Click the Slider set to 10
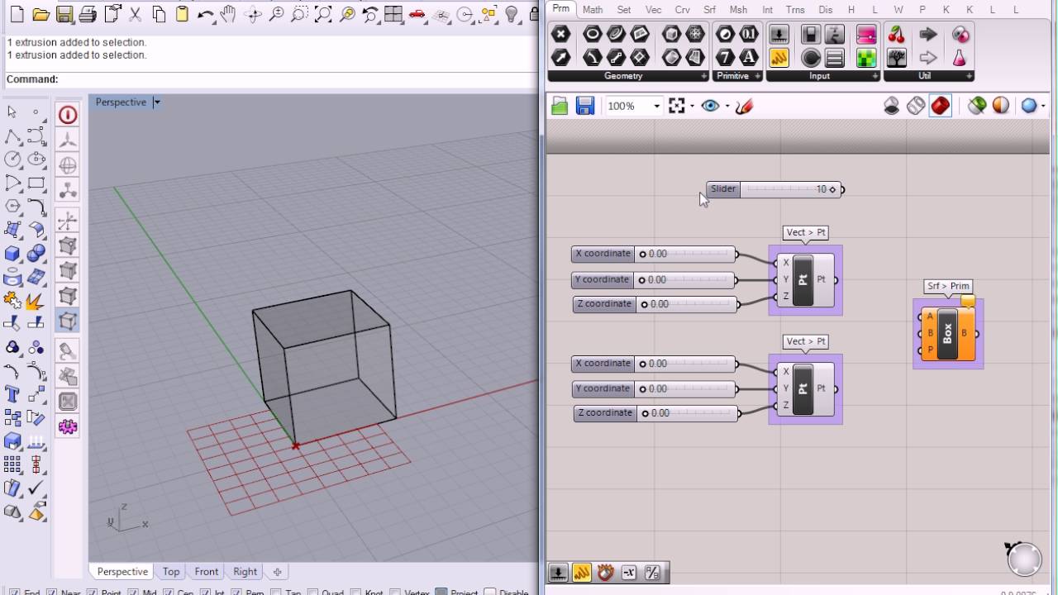The image size is (1058, 595). coord(774,189)
